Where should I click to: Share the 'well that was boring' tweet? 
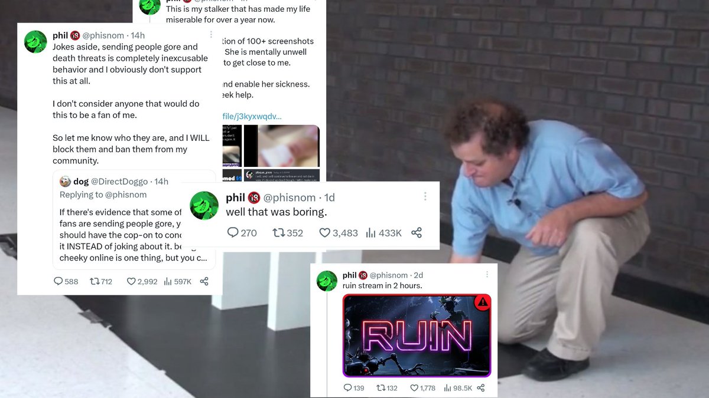417,233
